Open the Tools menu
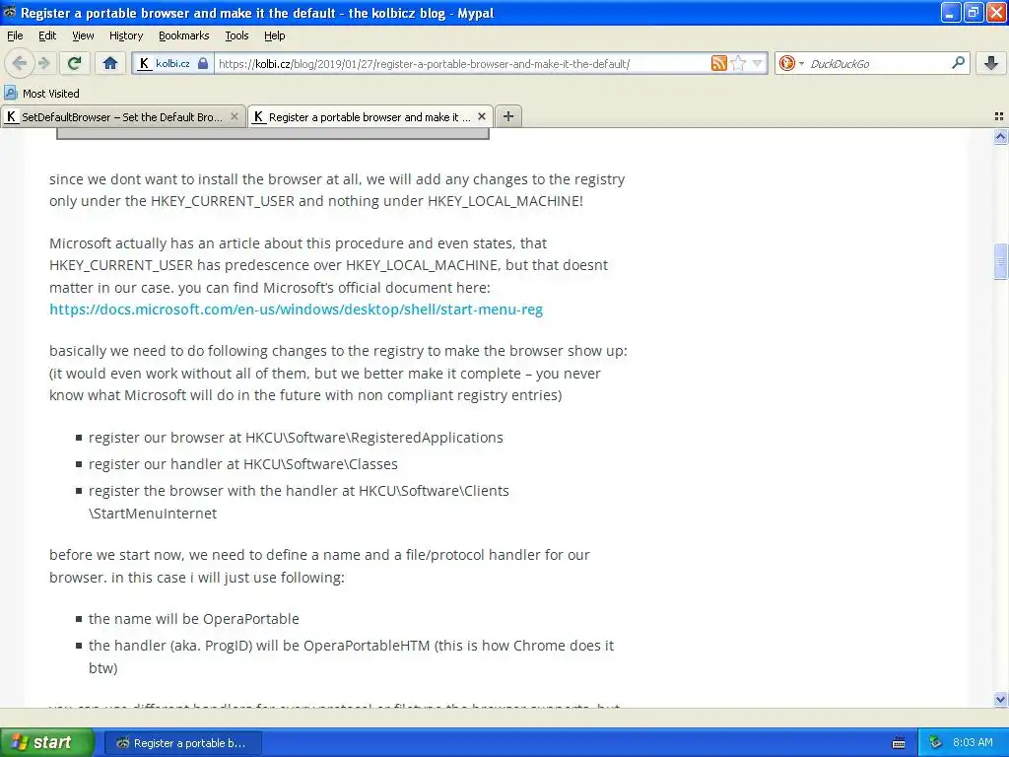1009x757 pixels. pyautogui.click(x=236, y=35)
